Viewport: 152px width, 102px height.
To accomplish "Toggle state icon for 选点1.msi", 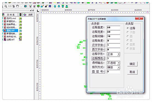I will [x=20, y=18].
